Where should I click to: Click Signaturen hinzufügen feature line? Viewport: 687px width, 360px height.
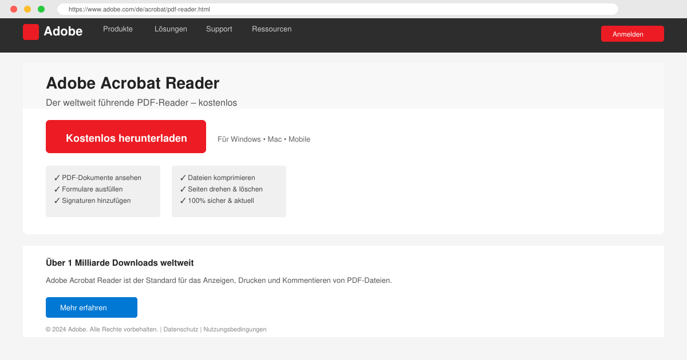click(x=92, y=201)
